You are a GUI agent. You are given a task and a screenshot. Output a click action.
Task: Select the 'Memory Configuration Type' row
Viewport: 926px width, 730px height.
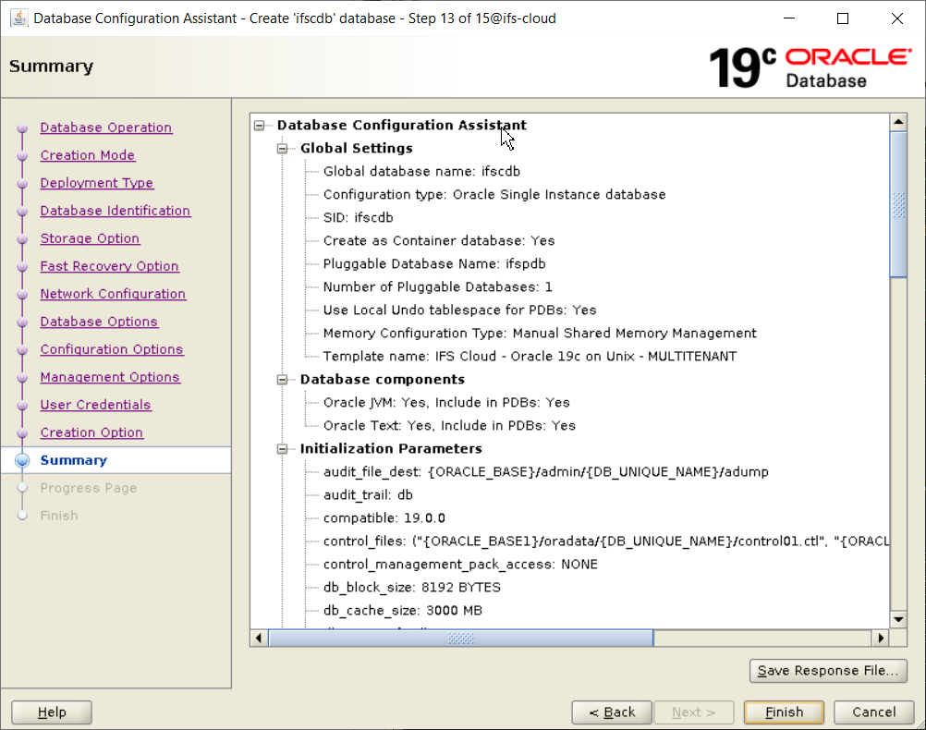(540, 333)
